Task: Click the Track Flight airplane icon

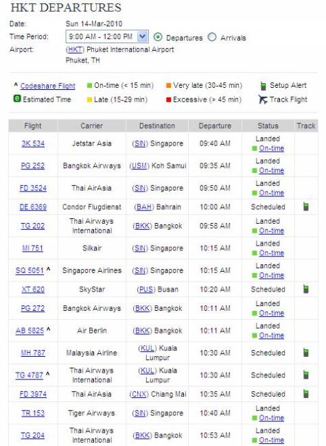Action: click(x=263, y=99)
